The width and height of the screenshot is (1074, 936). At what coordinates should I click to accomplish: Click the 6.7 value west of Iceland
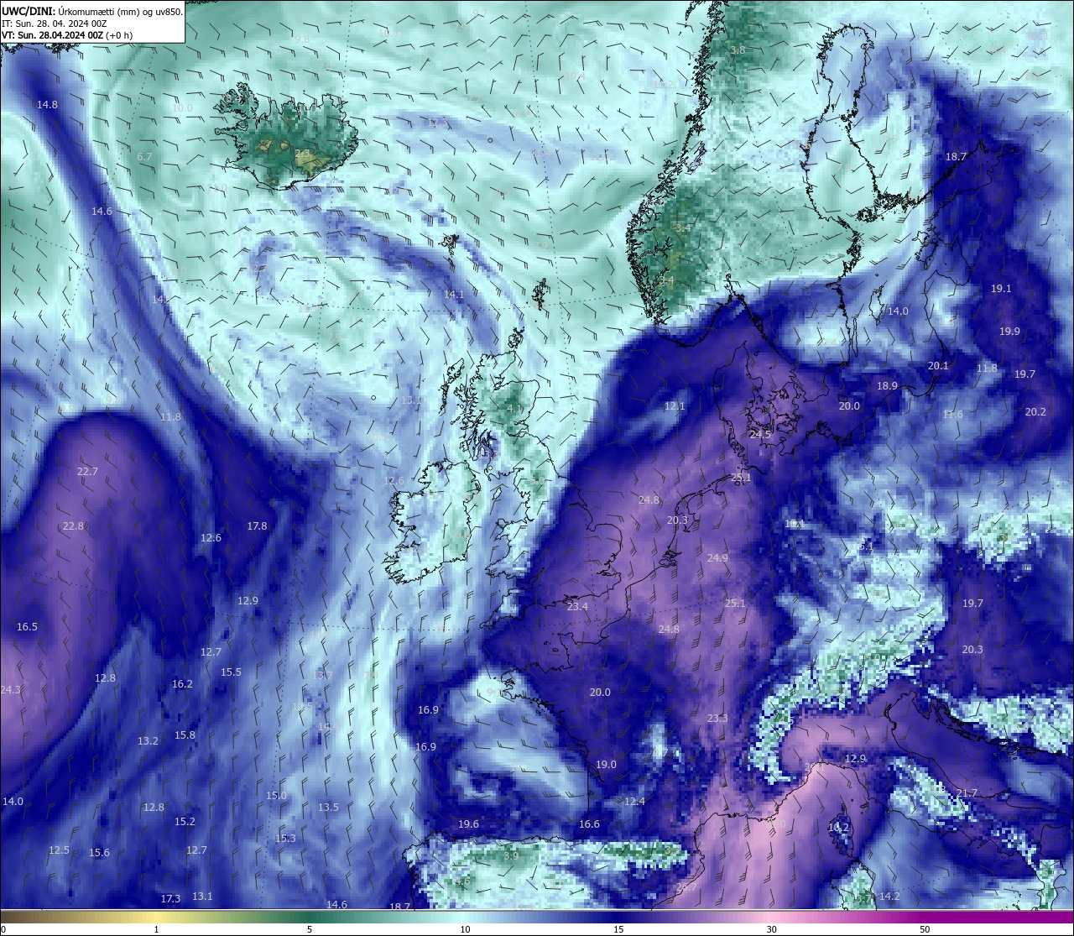pyautogui.click(x=144, y=157)
